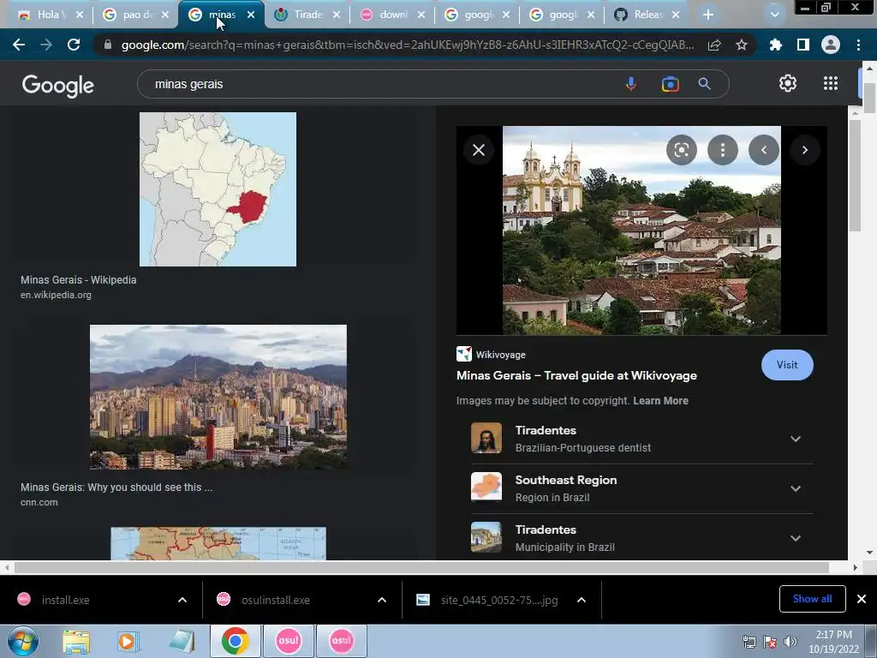Close the minas tab
This screenshot has height=658, width=877.
pyautogui.click(x=251, y=15)
